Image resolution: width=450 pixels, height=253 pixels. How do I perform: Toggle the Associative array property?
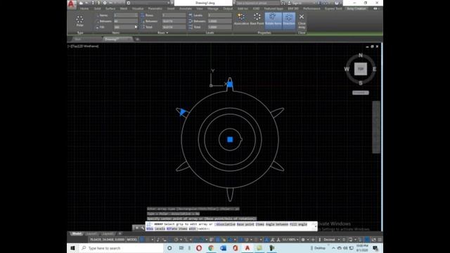(241, 20)
